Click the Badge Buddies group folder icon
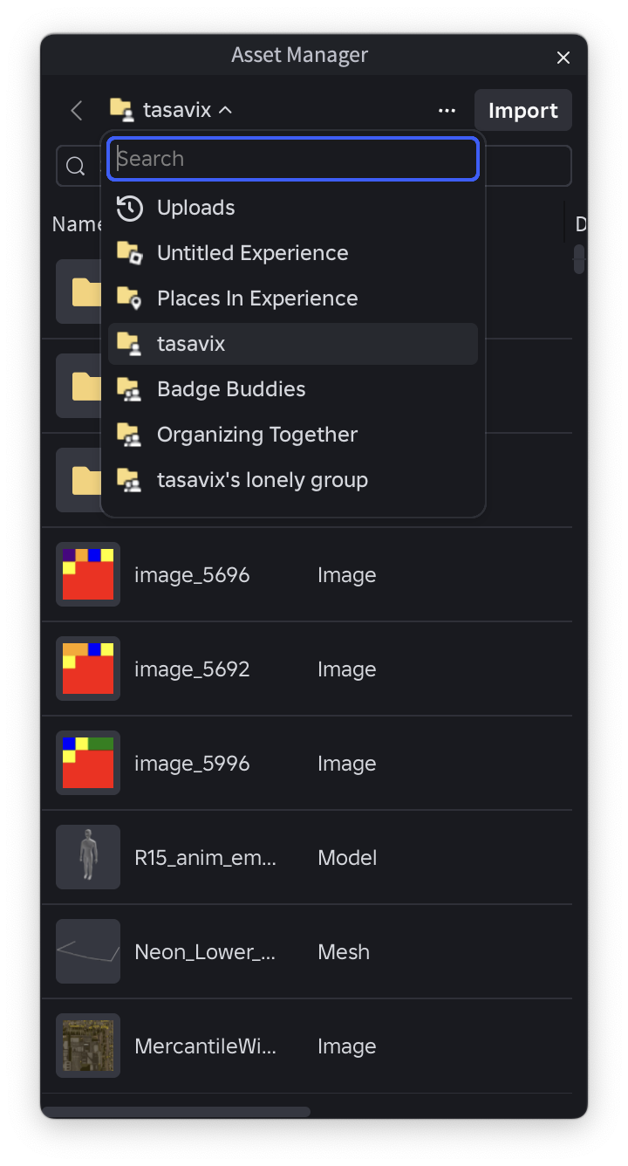The image size is (628, 1166). [x=129, y=389]
